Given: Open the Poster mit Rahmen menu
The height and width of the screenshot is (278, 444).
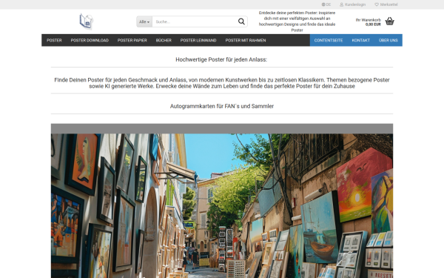Looking at the screenshot, I should pos(246,40).
